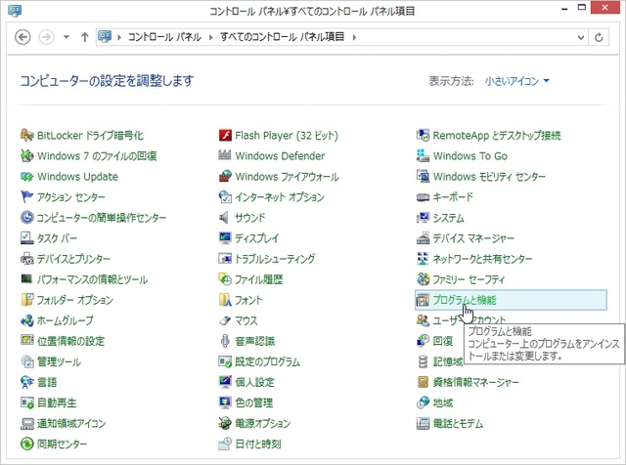Open 色の管理 link

[254, 402]
